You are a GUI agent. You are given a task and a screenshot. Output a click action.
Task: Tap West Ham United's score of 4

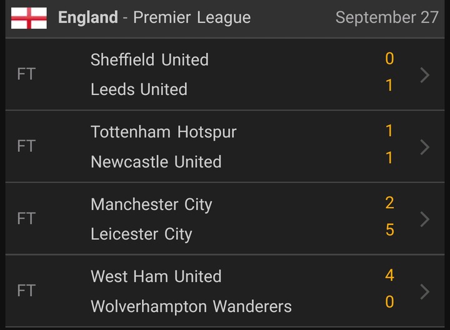[389, 275]
